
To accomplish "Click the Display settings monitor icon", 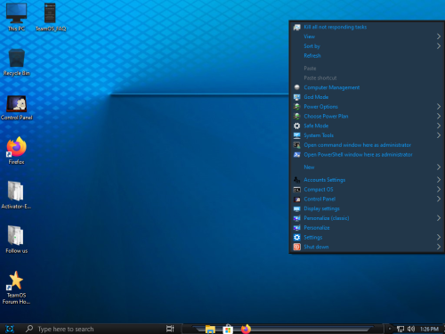I will point(296,208).
